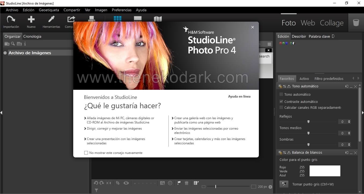The image size is (364, 194).
Task: Click the new folder icon under Organizar
Action: tap(7, 44)
